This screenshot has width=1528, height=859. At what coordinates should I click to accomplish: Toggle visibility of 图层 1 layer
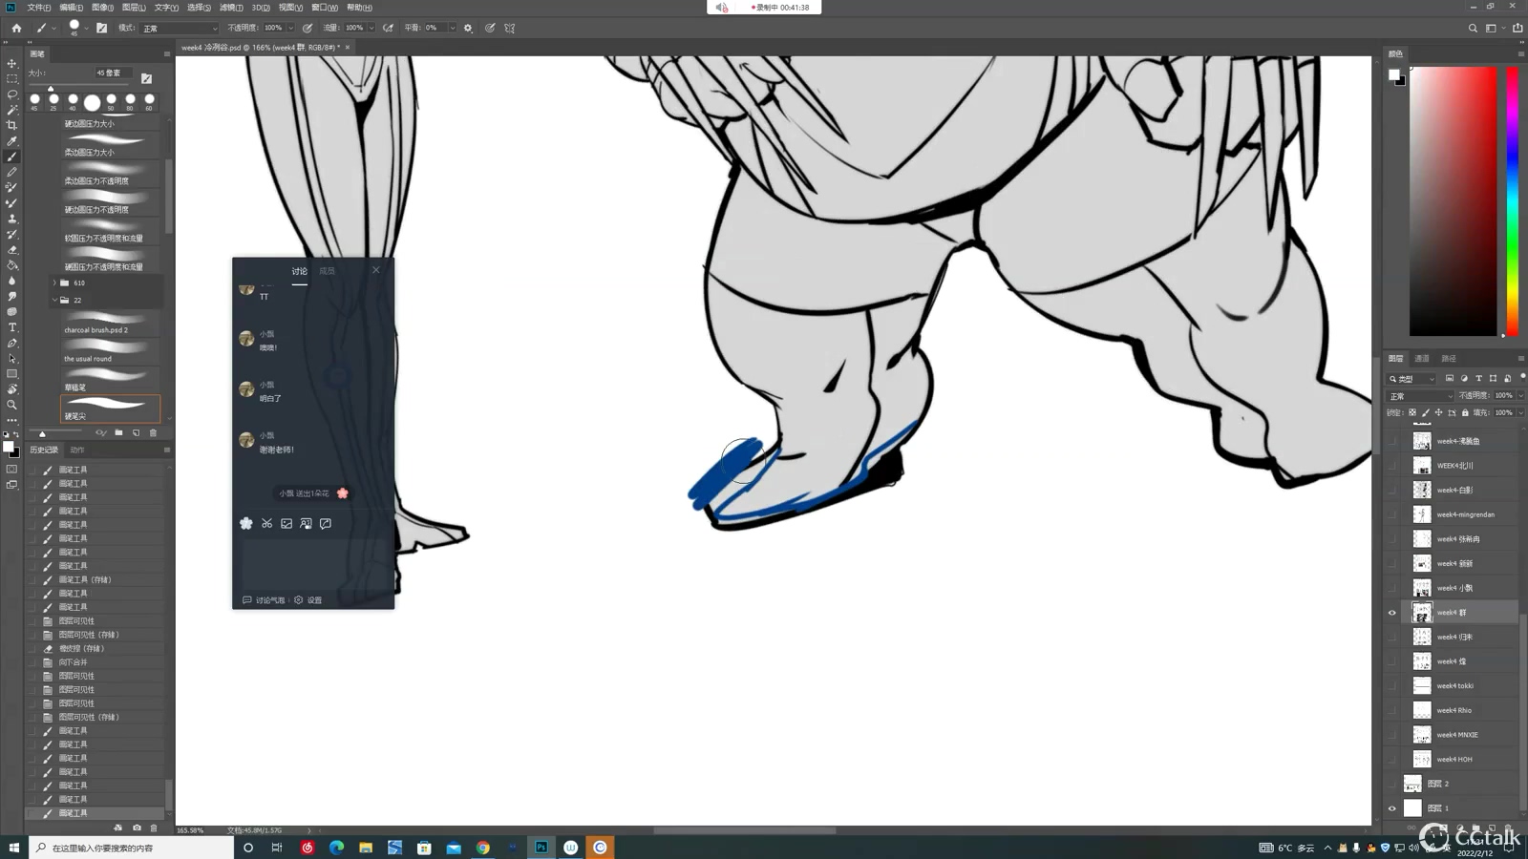click(x=1392, y=808)
